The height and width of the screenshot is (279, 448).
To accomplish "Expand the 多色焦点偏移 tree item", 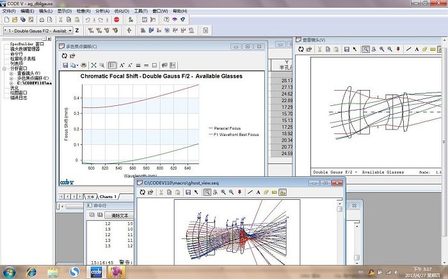I will 12,78.
